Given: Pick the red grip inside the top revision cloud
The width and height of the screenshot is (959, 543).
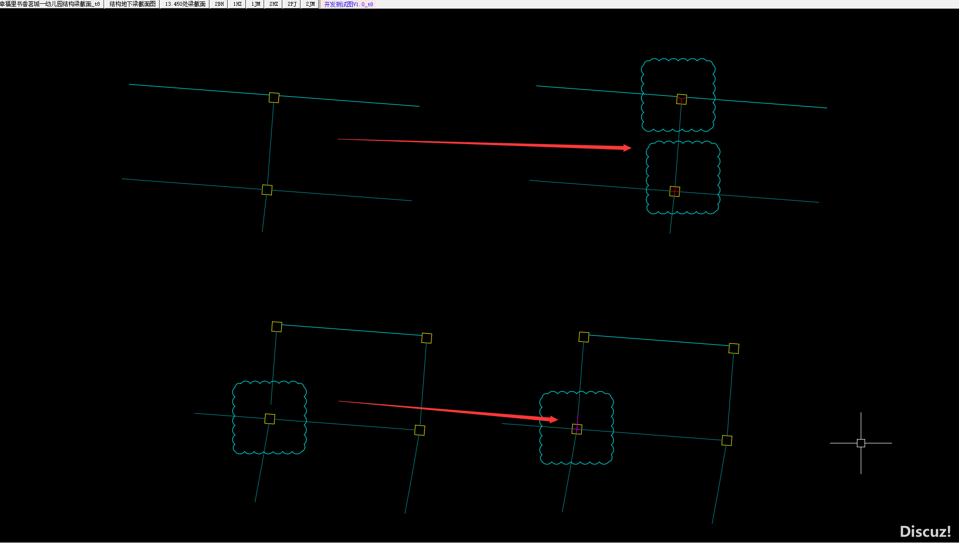Looking at the screenshot, I should pos(682,99).
